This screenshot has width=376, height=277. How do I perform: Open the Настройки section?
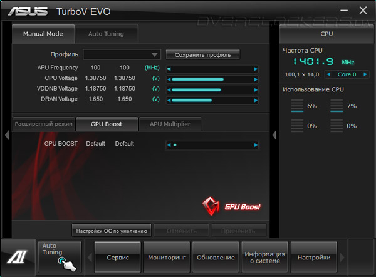(314, 257)
